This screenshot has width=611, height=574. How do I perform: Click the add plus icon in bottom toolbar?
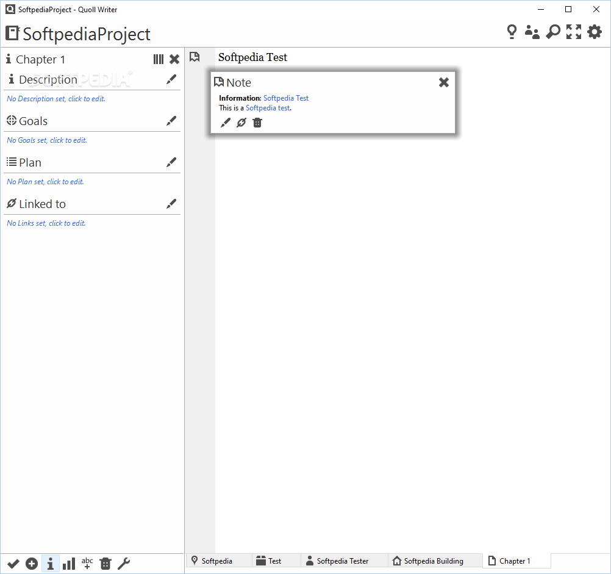coord(32,564)
